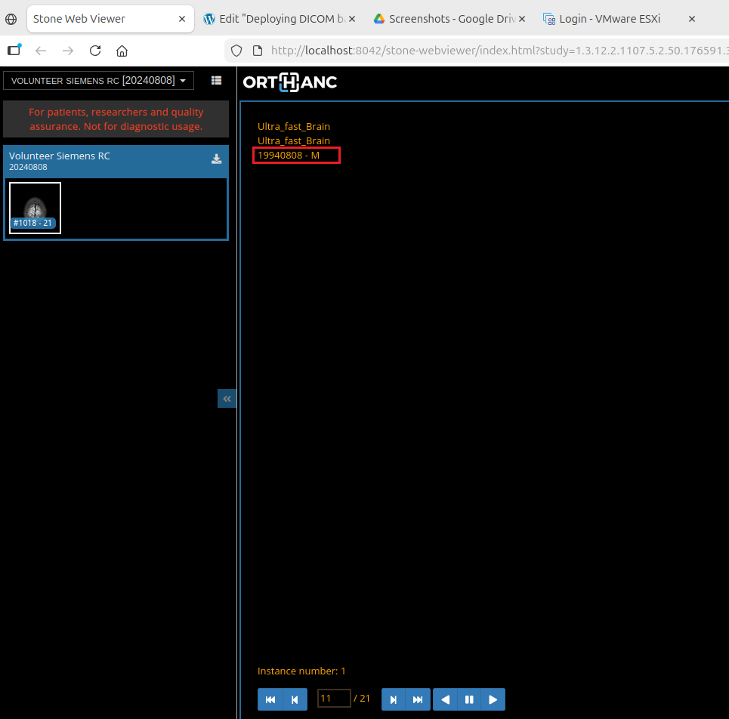Go to the browser home page
Image resolution: width=729 pixels, height=719 pixels.
122,51
